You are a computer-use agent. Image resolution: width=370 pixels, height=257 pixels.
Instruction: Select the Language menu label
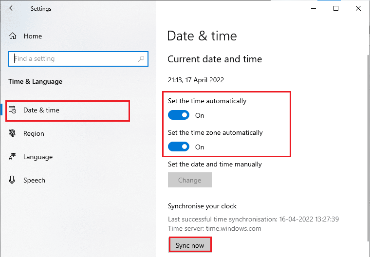pos(38,157)
